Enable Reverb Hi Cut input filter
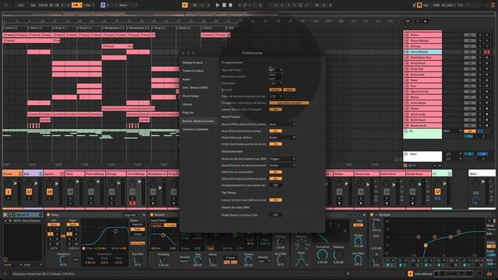Viewport: 498px width, 280px height. [170, 225]
